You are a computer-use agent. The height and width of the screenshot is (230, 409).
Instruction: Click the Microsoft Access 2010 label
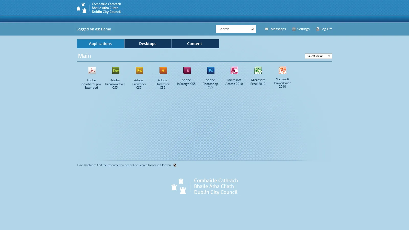234,82
